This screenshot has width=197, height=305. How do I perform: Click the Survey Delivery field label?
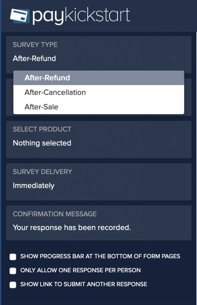42,172
